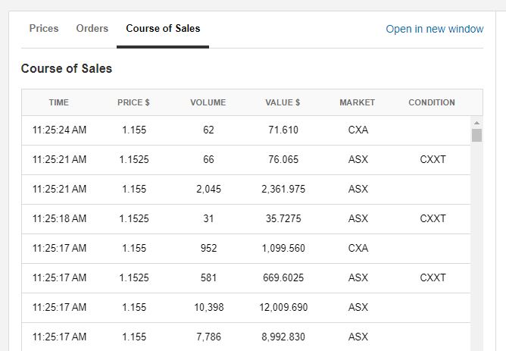Select the CXA market cell with value 71.610
This screenshot has height=351, width=506.
click(x=358, y=130)
